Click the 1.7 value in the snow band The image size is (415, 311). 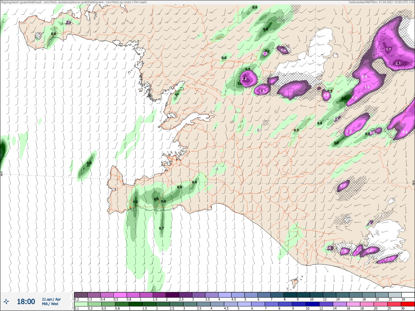pos(388,50)
